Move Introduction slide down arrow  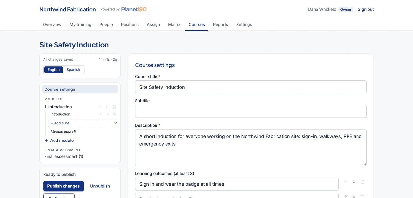108,114
